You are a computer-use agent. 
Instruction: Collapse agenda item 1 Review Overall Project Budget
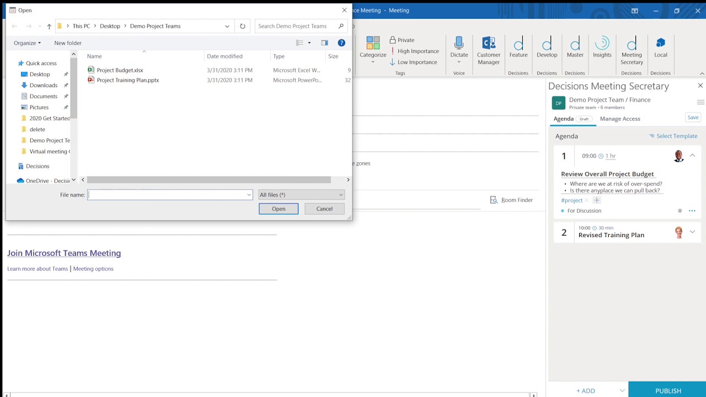692,155
